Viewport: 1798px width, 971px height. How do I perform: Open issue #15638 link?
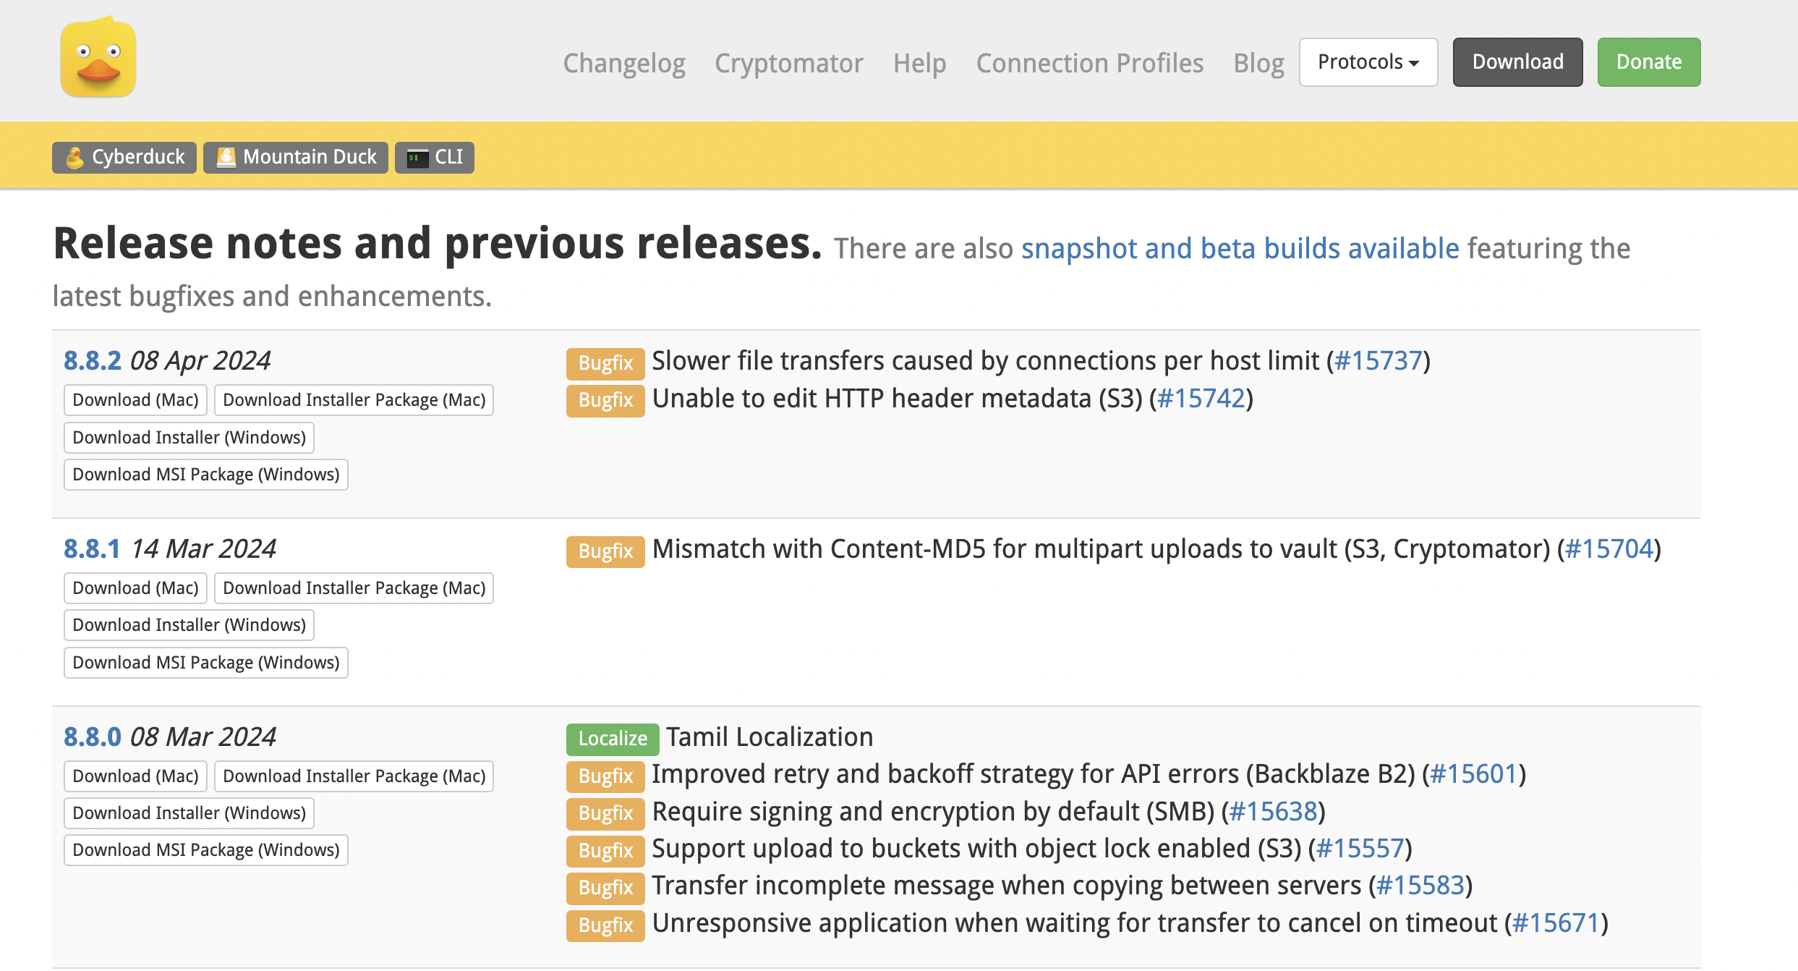(x=1274, y=811)
